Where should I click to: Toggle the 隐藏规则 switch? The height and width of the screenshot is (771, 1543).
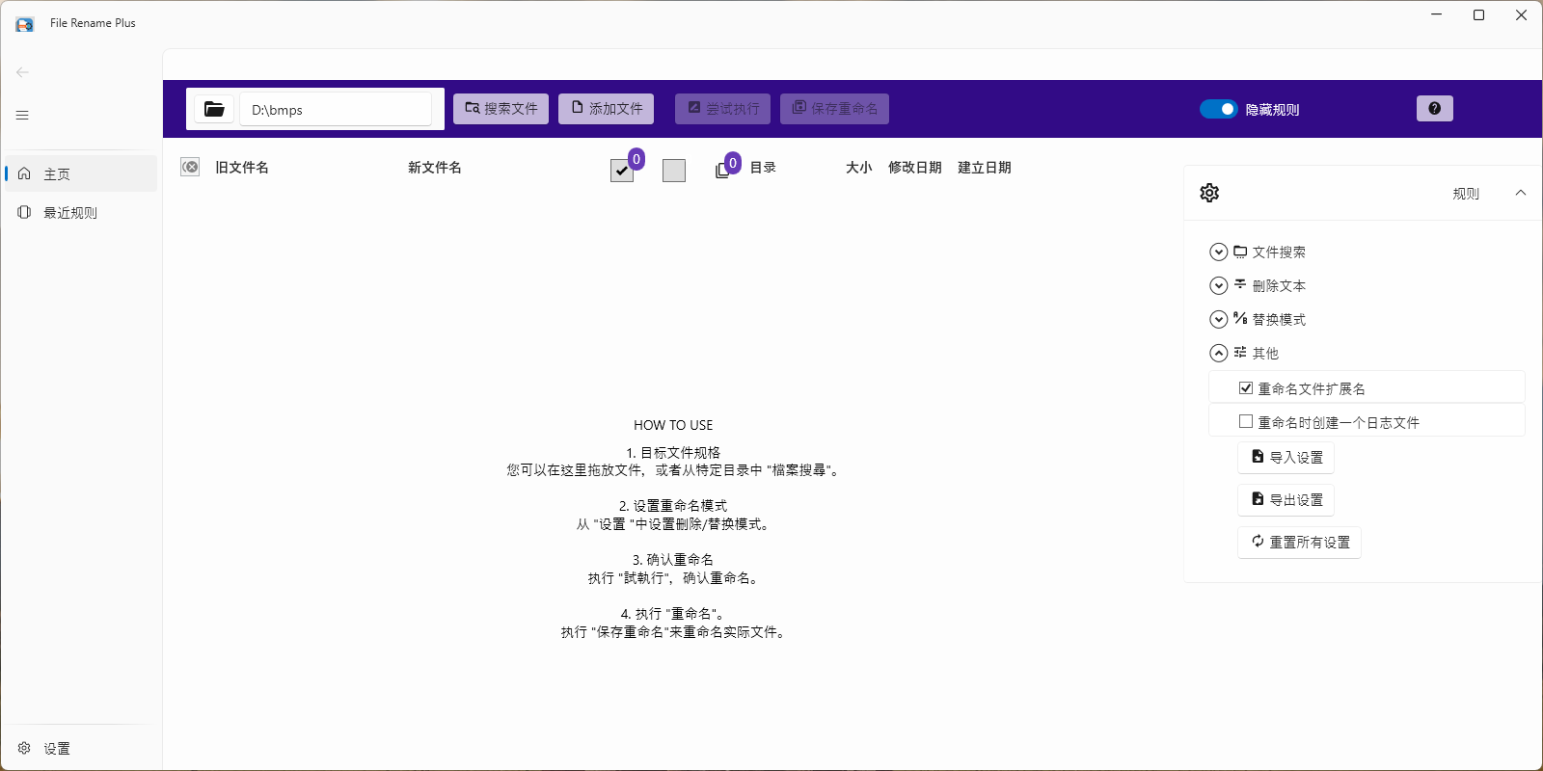coord(1218,109)
